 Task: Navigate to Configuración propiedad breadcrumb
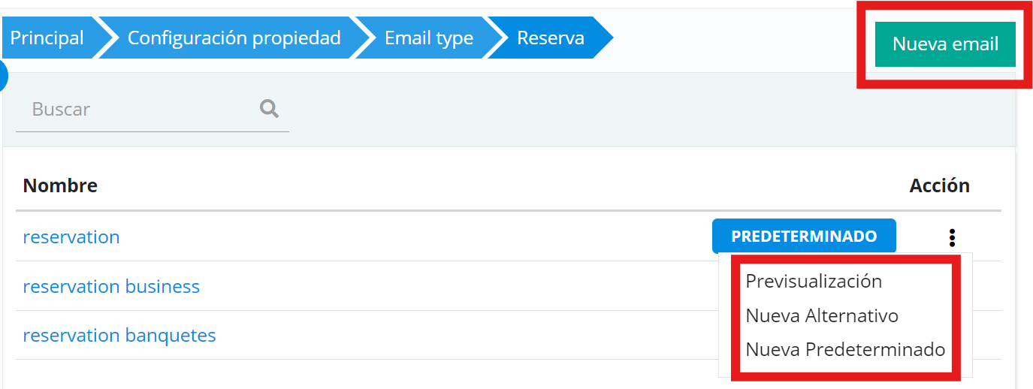pos(234,38)
